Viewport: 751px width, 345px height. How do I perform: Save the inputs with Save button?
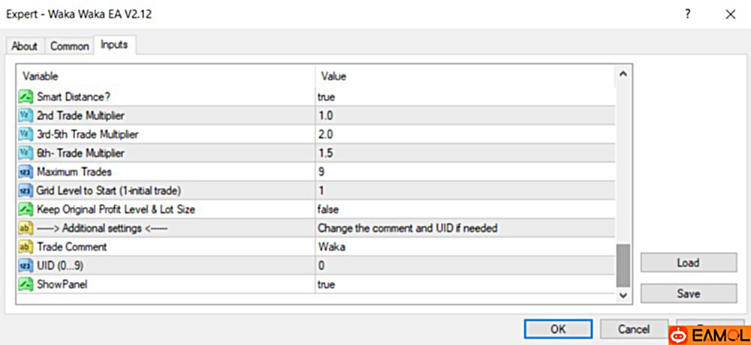point(688,293)
